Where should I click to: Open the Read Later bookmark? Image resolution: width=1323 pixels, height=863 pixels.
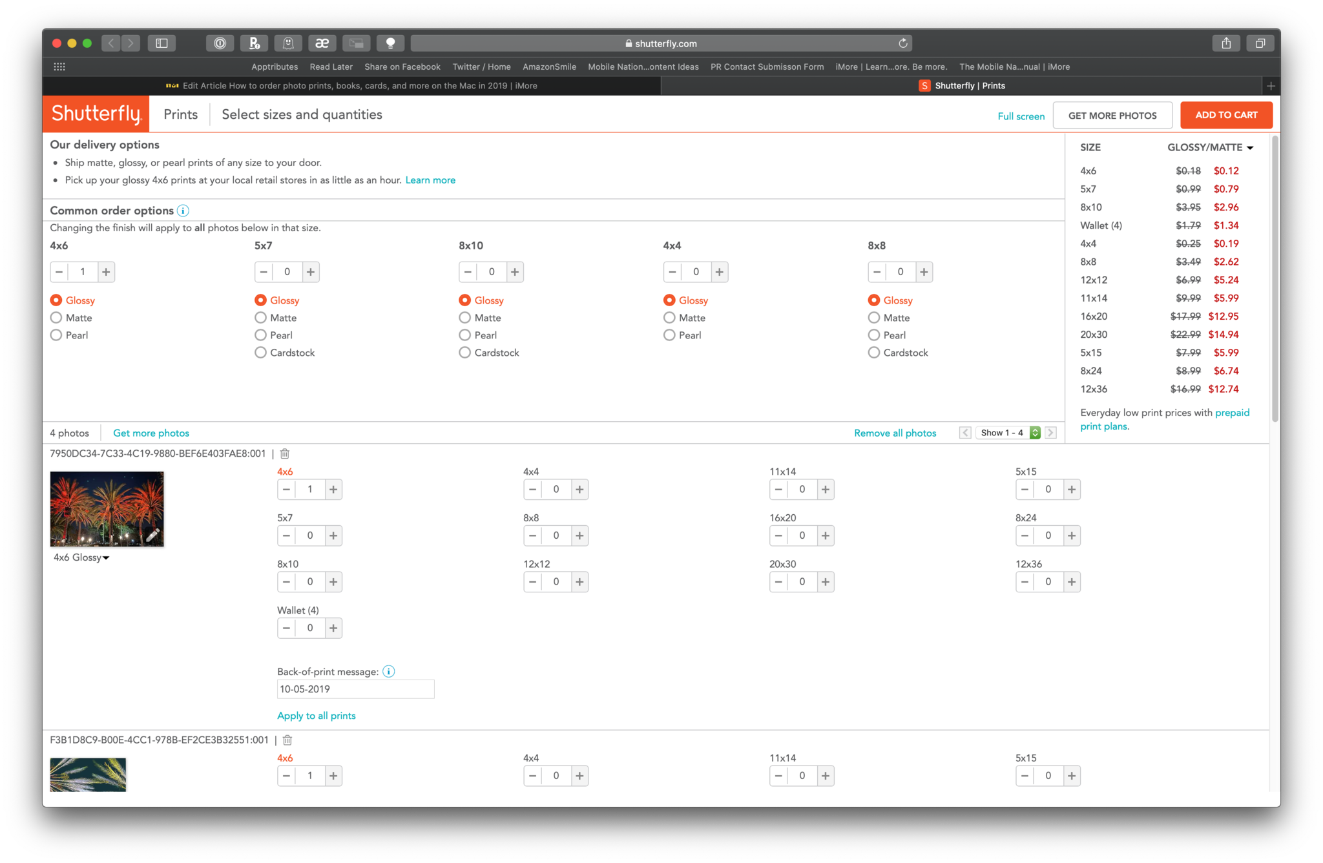click(x=331, y=67)
